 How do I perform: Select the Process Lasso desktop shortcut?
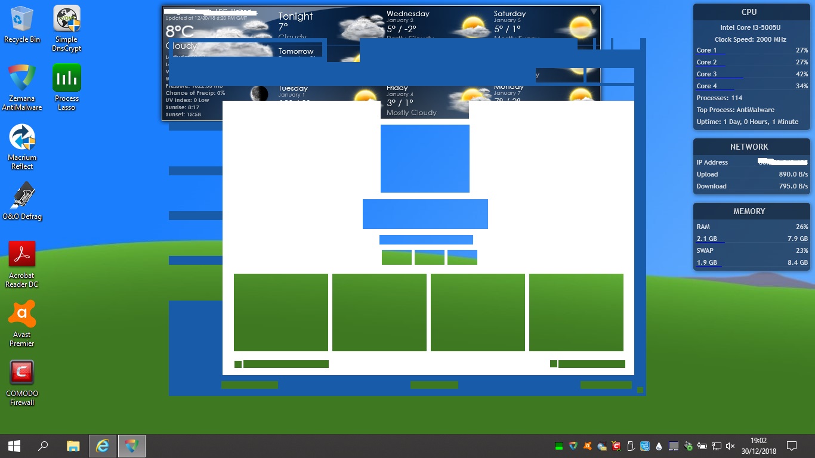[67, 88]
